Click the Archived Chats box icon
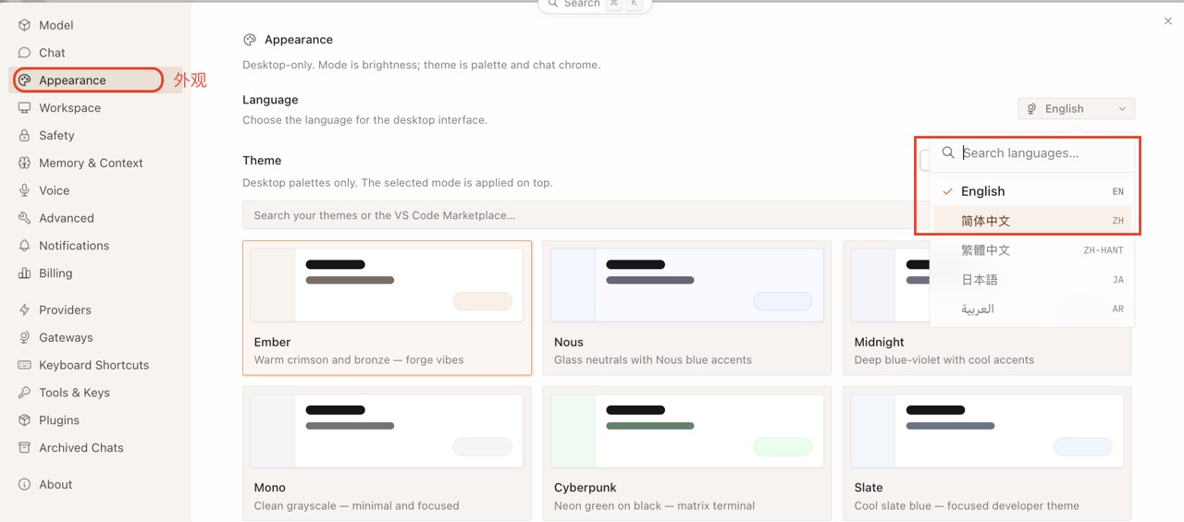1184x522 pixels. point(24,447)
